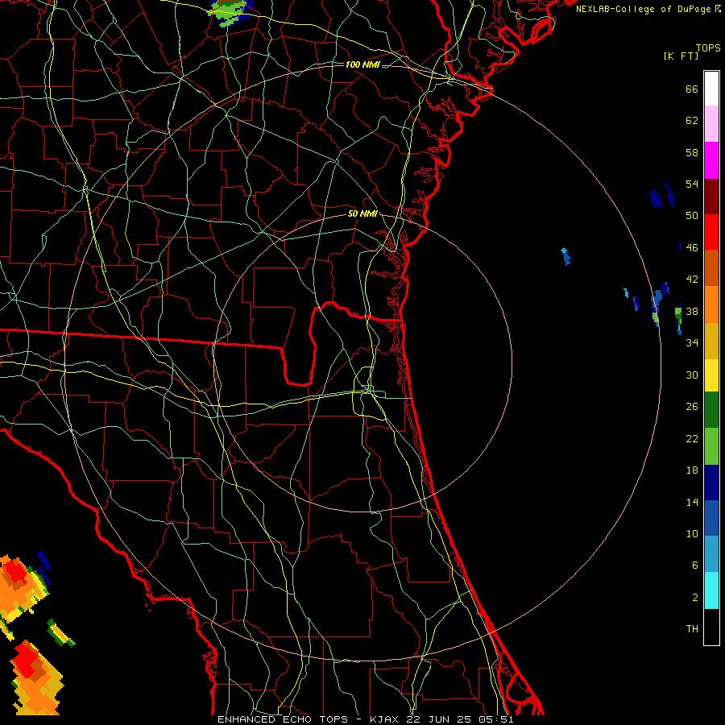Viewport: 725px width, 725px height.
Task: Click the legend value 58
Action: [692, 152]
